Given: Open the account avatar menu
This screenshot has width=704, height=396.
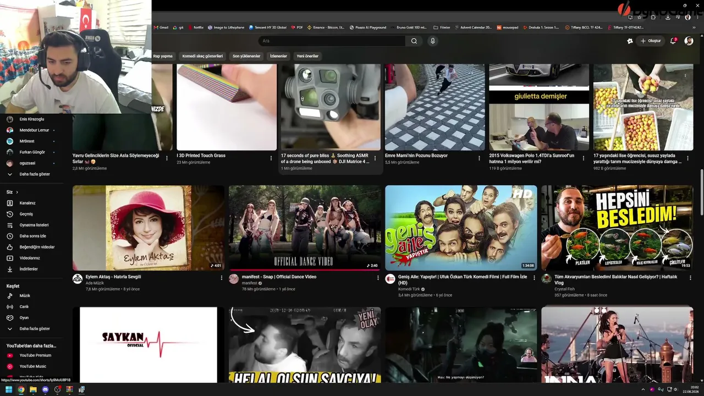Looking at the screenshot, I should pos(689,41).
